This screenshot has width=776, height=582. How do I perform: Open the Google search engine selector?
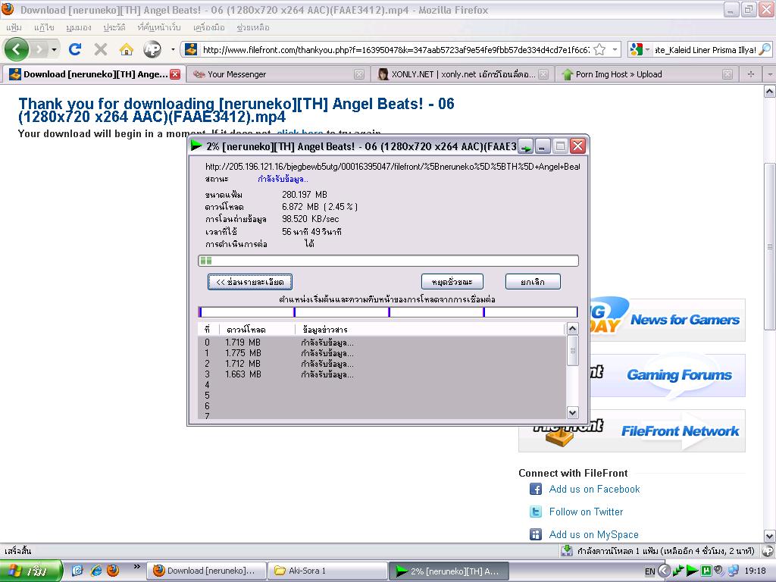click(639, 49)
